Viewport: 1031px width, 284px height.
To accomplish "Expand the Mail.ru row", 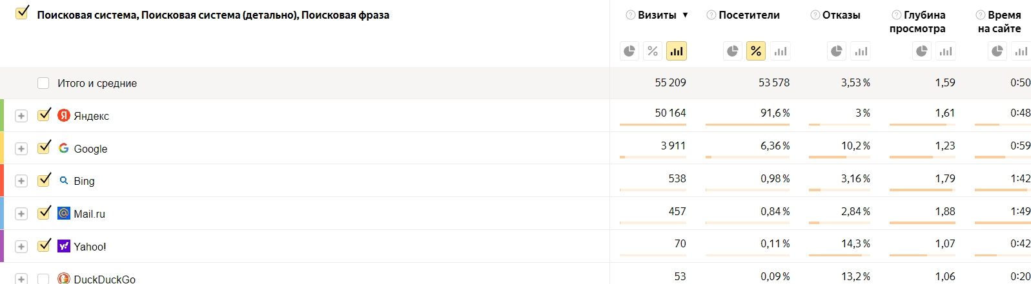I will [x=21, y=214].
